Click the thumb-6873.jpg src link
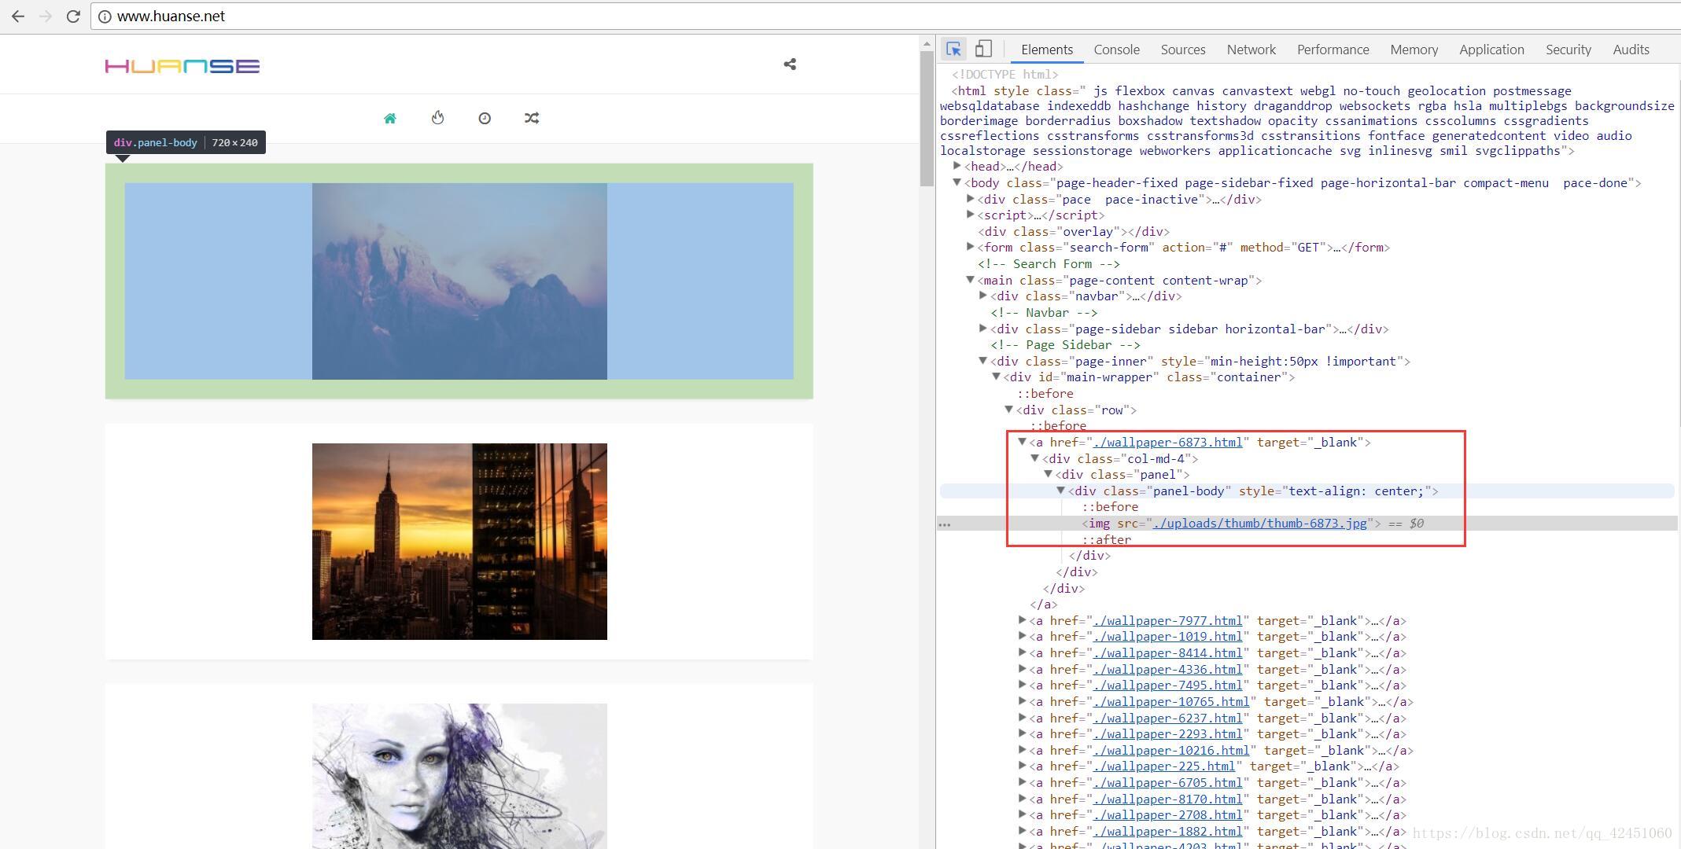 pyautogui.click(x=1259, y=523)
